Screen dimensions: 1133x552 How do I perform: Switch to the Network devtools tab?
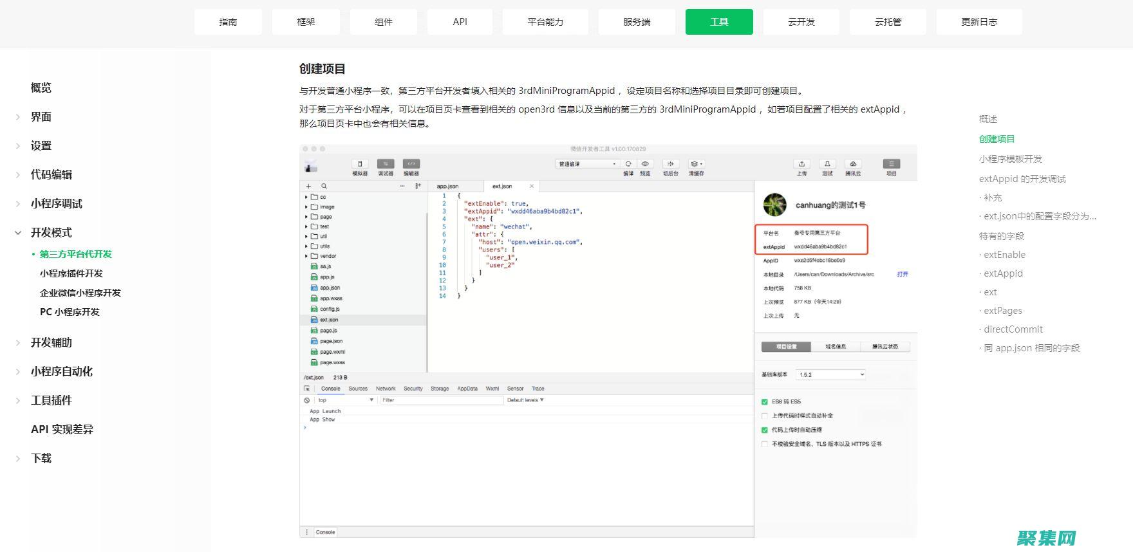(386, 389)
